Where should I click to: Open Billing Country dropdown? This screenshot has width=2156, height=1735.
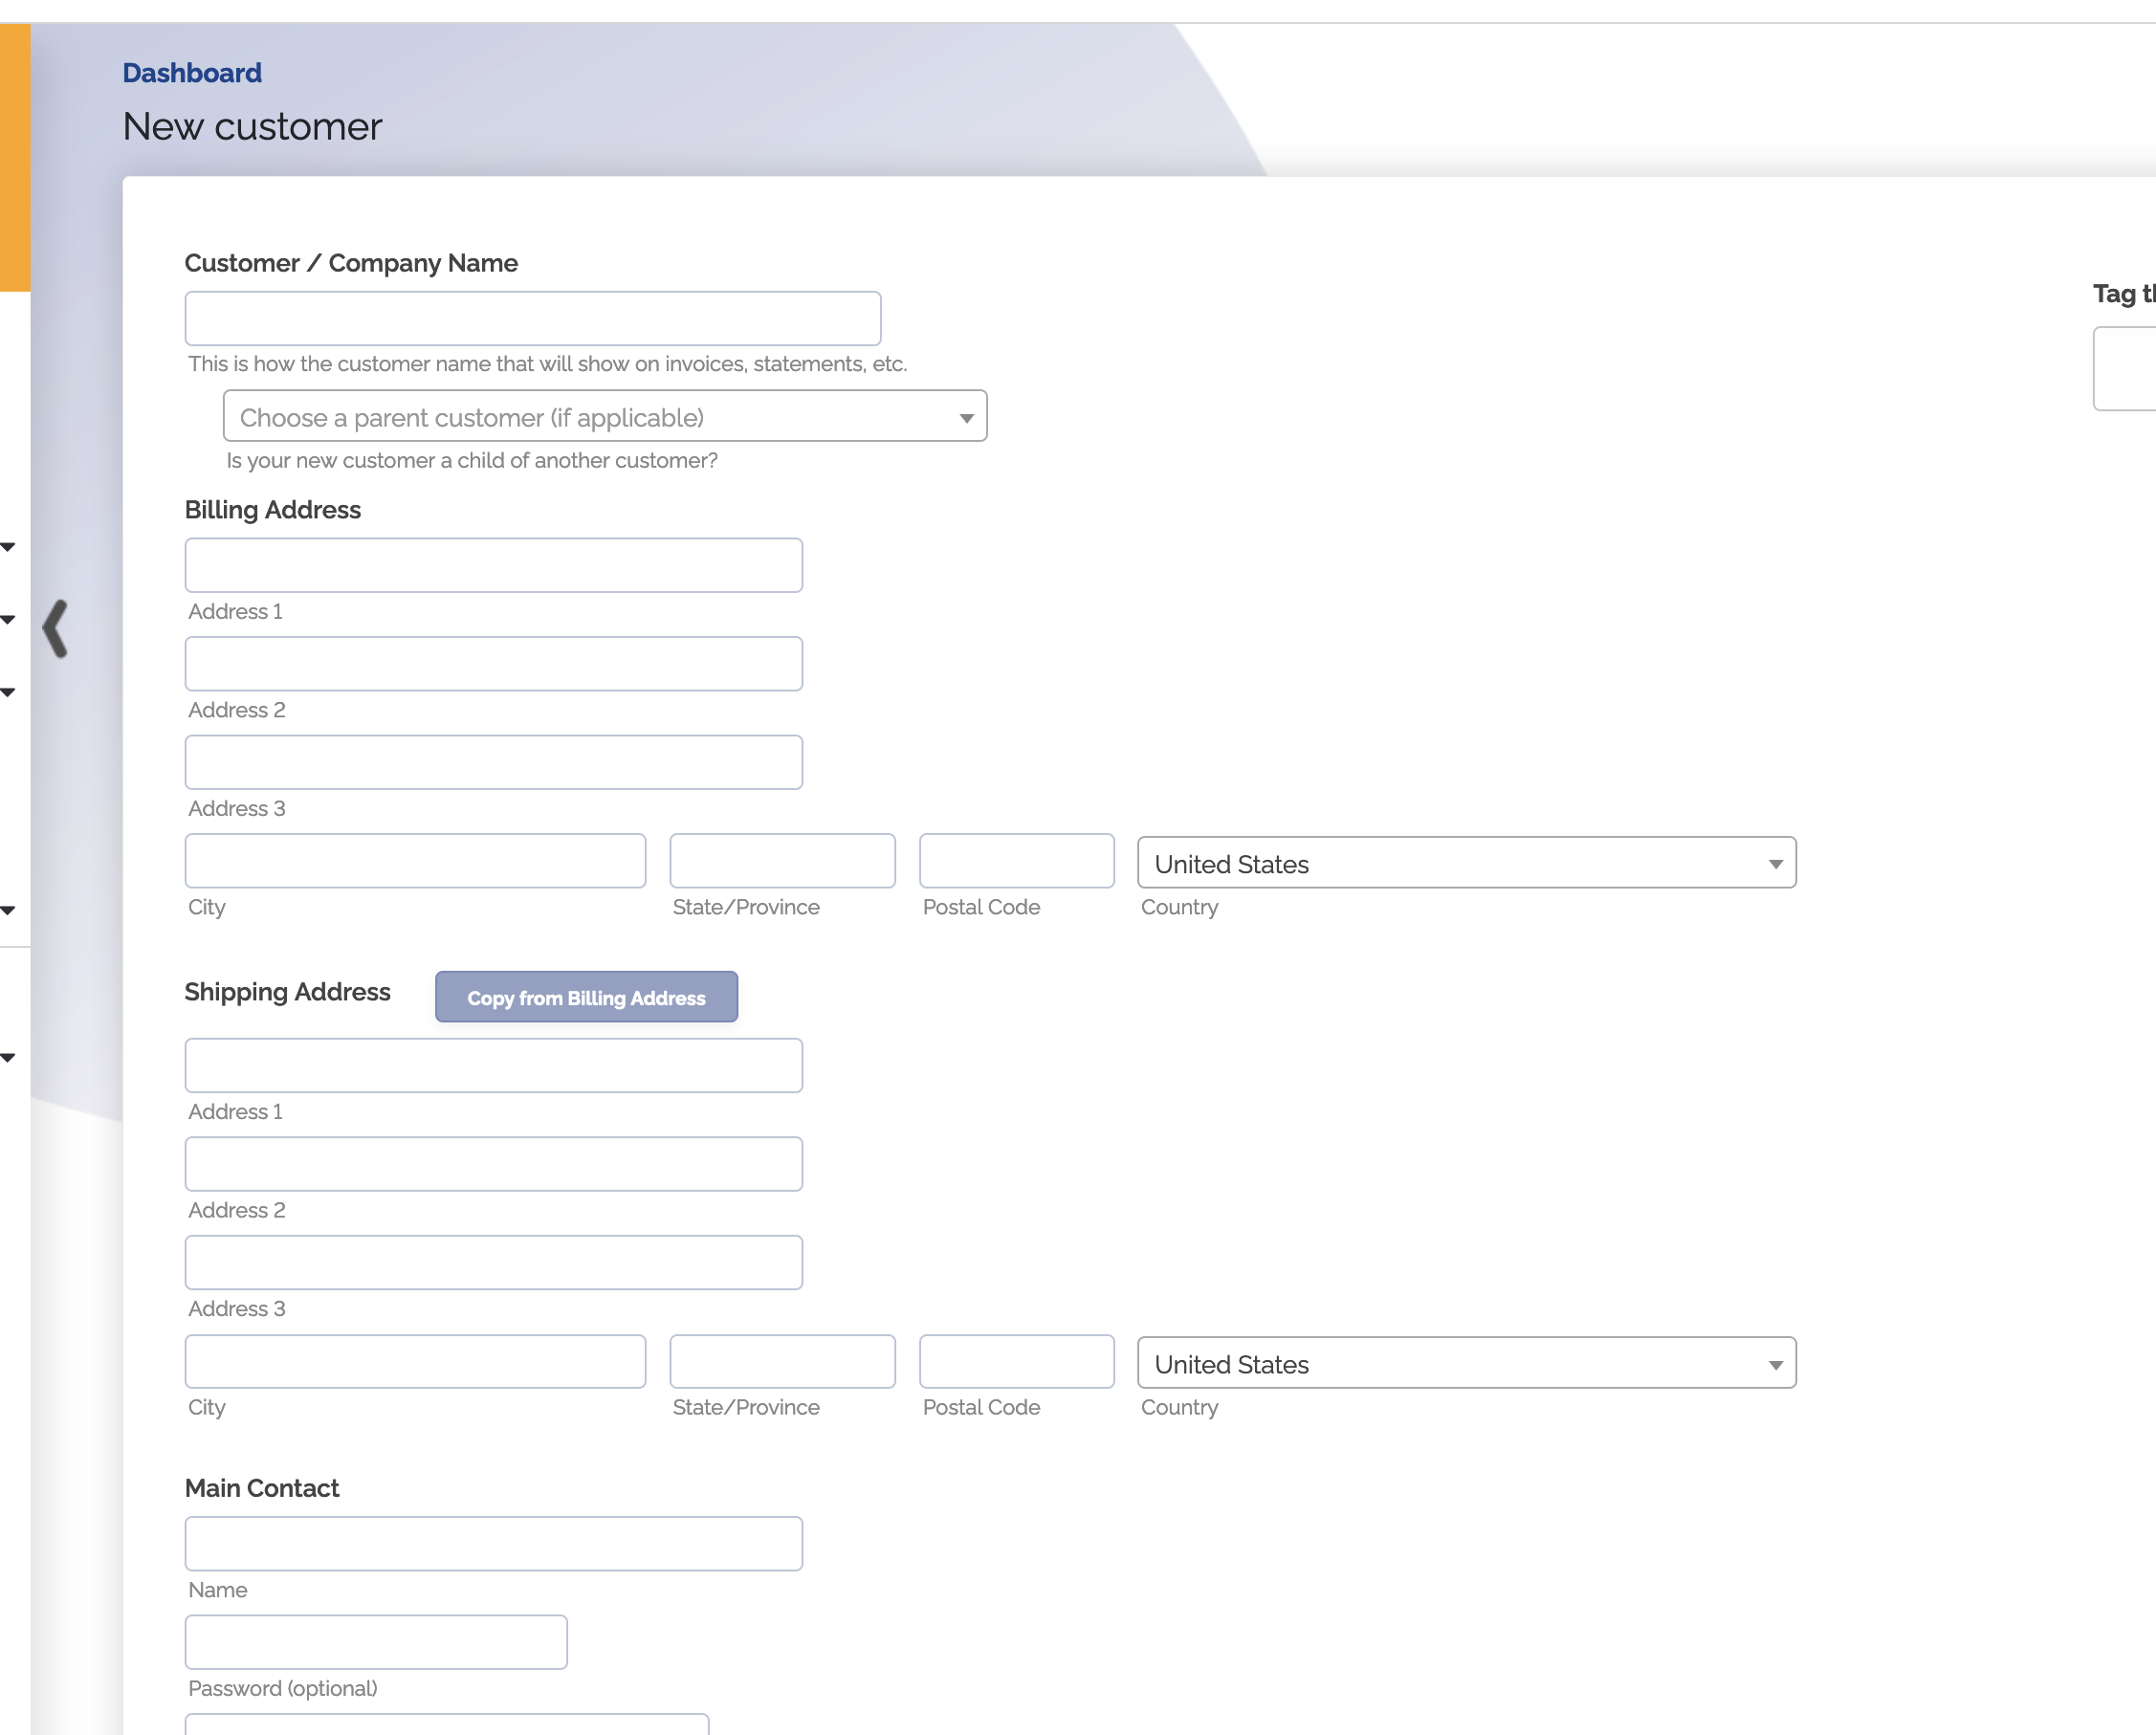tap(1466, 863)
